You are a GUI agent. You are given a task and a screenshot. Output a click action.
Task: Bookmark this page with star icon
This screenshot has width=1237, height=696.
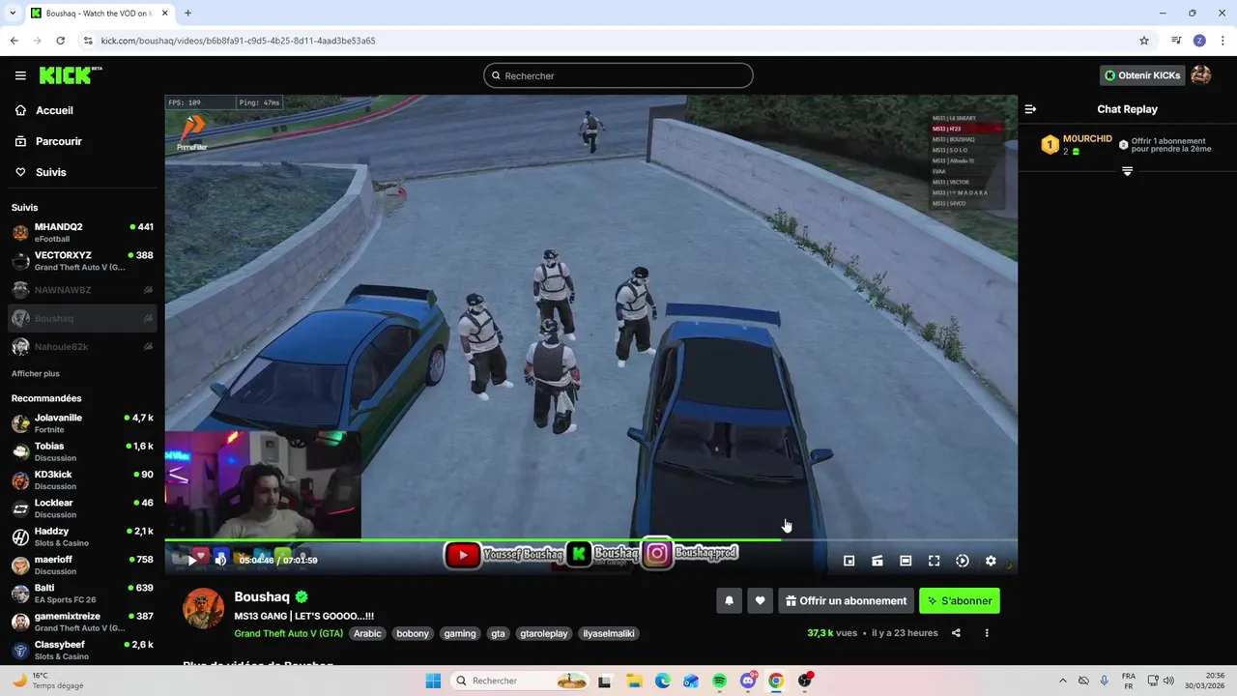[x=1144, y=41]
